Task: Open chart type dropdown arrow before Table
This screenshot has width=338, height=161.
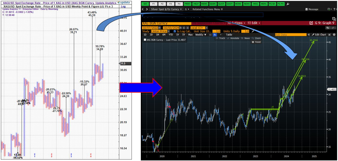Action: (x=221, y=35)
